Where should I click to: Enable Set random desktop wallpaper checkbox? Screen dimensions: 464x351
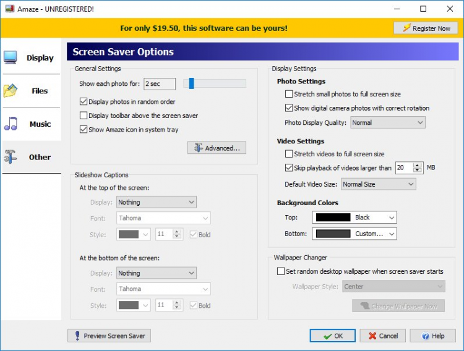280,271
